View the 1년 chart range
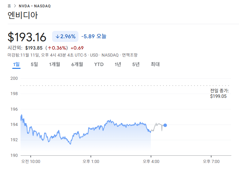The height and width of the screenshot is (170, 239). coord(118,65)
